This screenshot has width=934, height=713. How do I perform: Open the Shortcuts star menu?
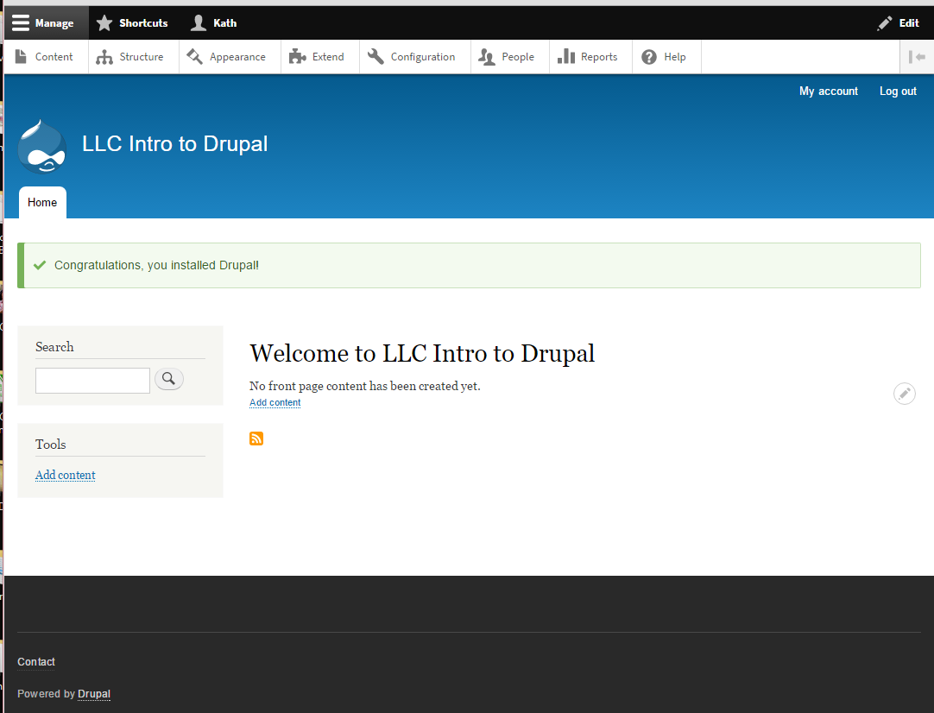click(x=132, y=23)
